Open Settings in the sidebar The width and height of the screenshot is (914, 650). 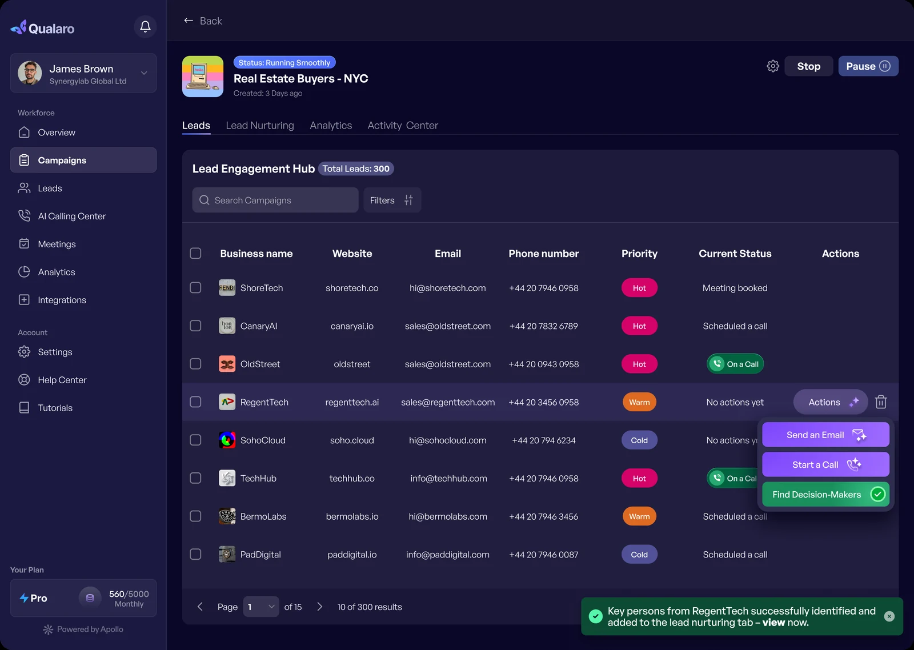click(83, 352)
